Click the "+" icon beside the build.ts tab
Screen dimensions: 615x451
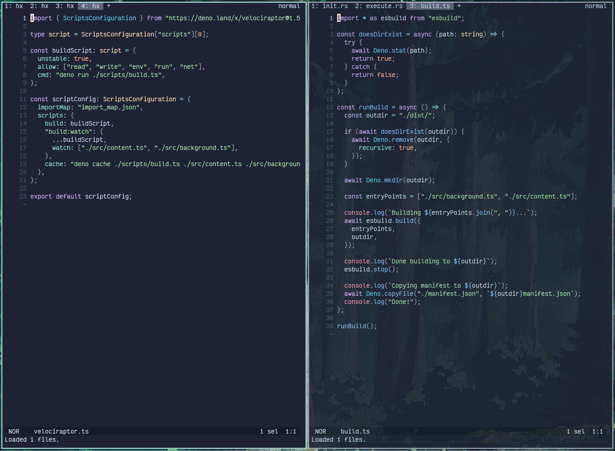(458, 6)
